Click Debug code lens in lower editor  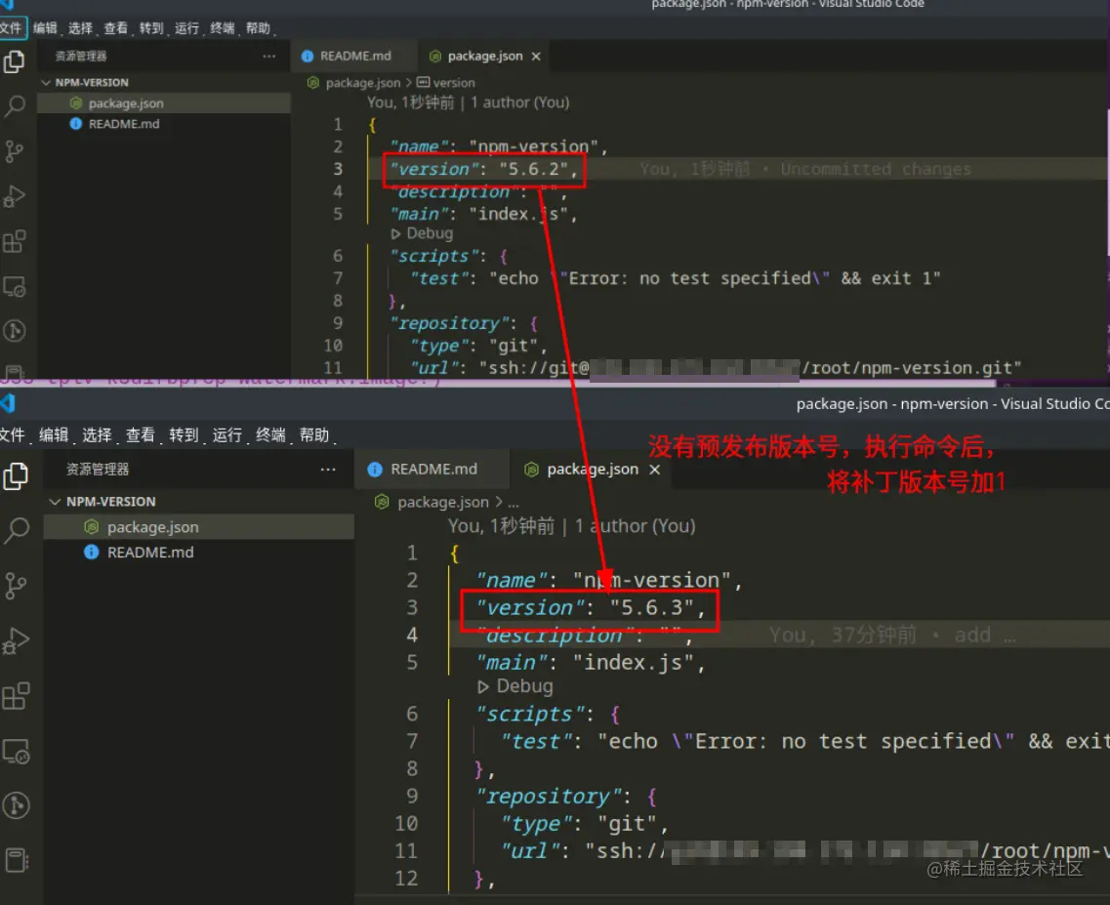[x=515, y=686]
